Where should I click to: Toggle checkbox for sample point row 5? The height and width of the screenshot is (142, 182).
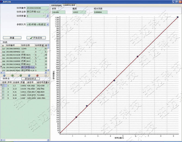[3, 98]
